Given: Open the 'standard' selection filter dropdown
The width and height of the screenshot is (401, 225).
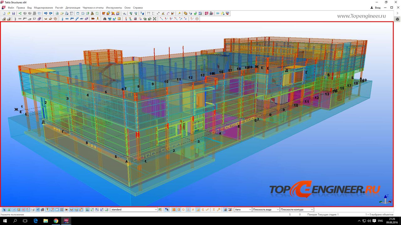Looking at the screenshot, I should click(156, 210).
